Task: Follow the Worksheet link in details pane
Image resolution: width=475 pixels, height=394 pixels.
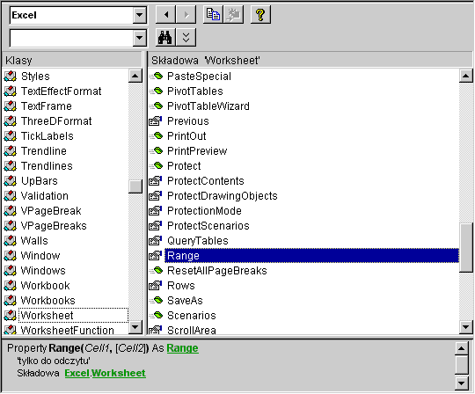Action: pyautogui.click(x=119, y=373)
